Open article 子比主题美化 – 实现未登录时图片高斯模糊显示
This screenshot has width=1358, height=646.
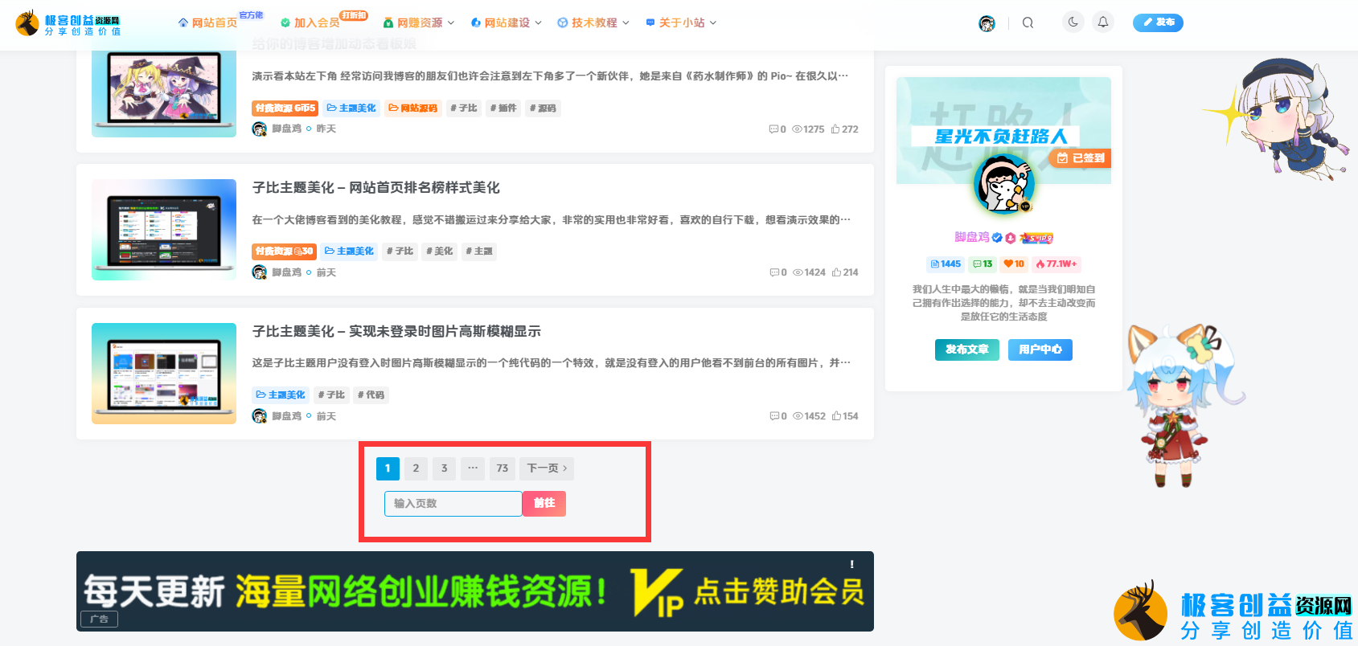point(396,331)
